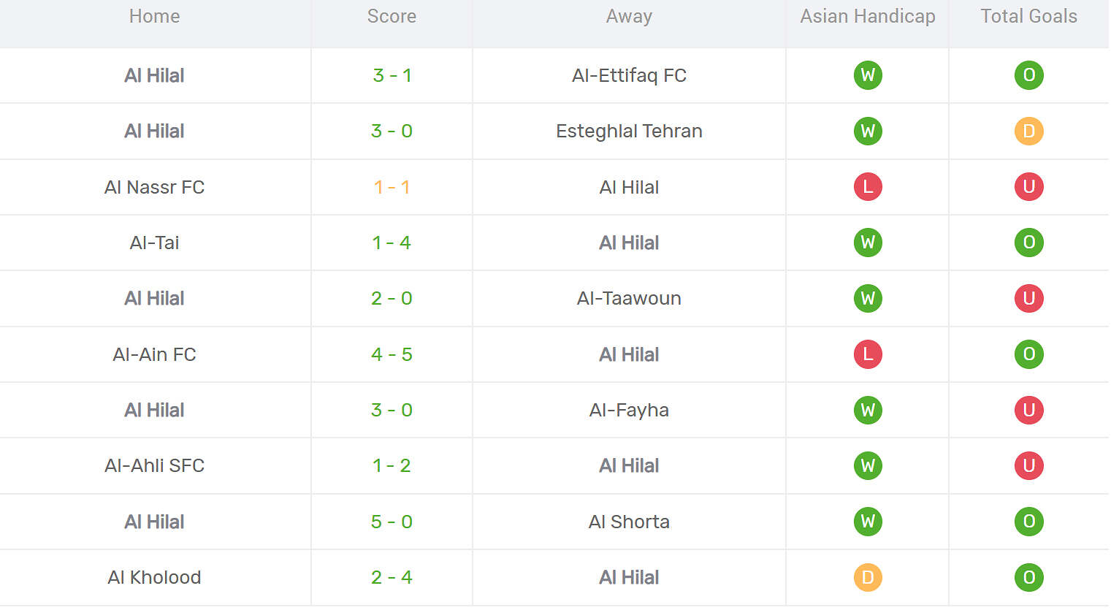Image resolution: width=1111 pixels, height=610 pixels.
Task: Click the orange D badge in Esteghlal Tehran row
Action: [1028, 131]
